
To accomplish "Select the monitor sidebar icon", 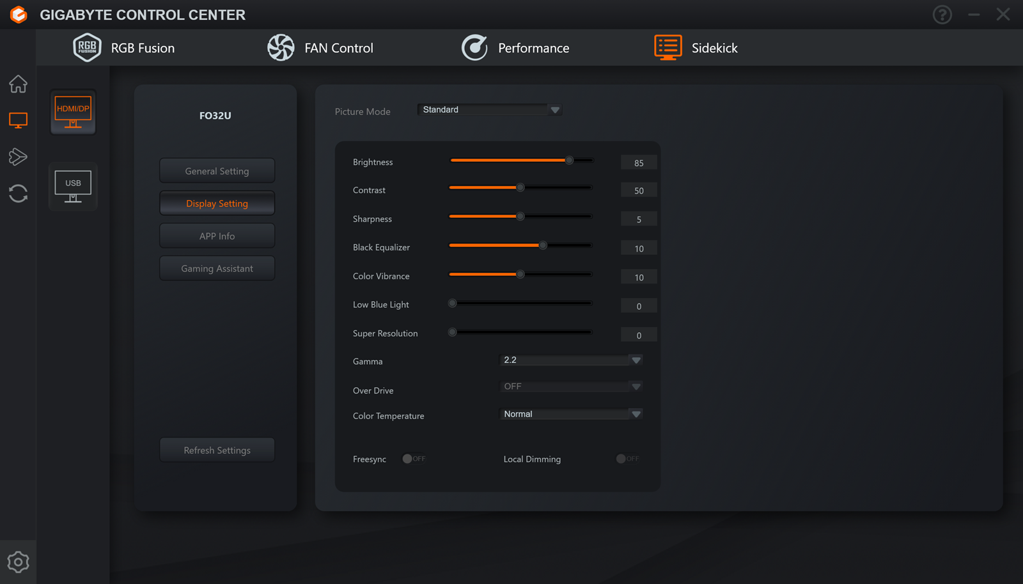I will point(18,120).
